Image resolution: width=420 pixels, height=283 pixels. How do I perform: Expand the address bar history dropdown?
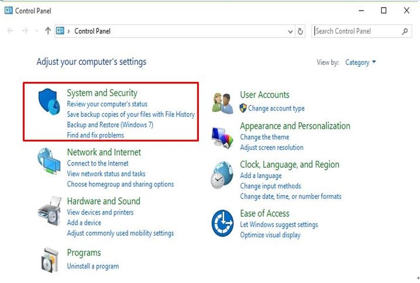tap(290, 32)
